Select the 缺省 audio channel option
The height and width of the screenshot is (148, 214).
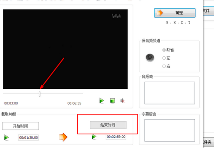(x=168, y=50)
